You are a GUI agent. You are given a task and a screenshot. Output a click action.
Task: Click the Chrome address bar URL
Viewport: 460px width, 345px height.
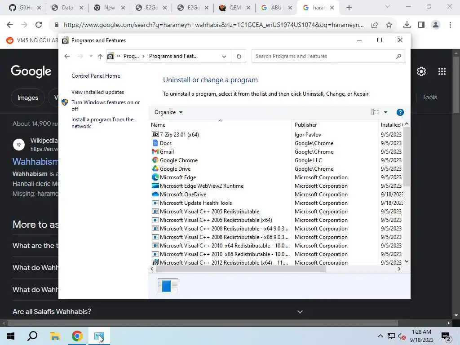213,25
